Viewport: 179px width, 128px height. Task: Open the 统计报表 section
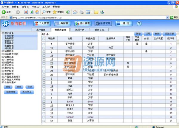(83, 23)
